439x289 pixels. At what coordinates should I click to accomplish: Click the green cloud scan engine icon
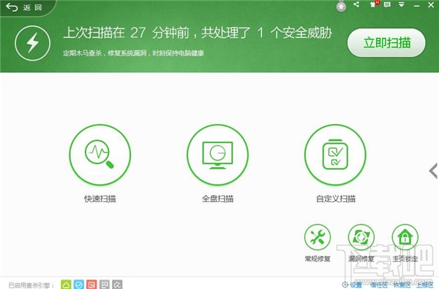pyautogui.click(x=66, y=285)
